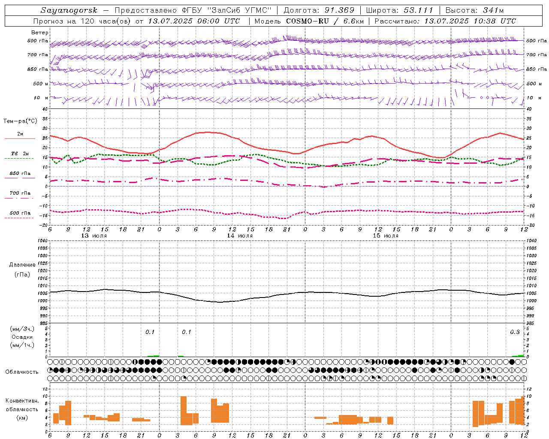Click the Облачность row label
The image size is (549, 439).
pyautogui.click(x=22, y=372)
